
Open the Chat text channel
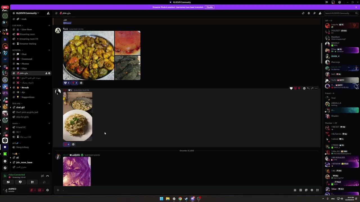point(31,54)
